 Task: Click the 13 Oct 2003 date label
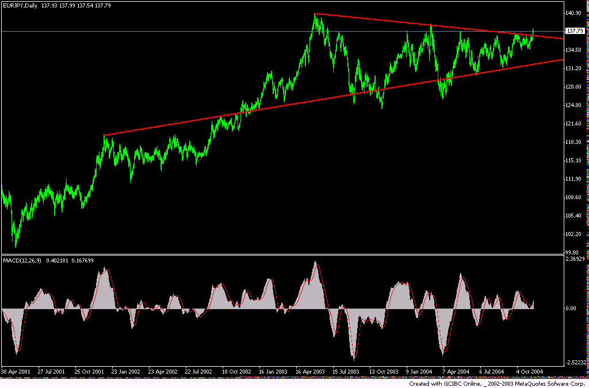point(384,371)
